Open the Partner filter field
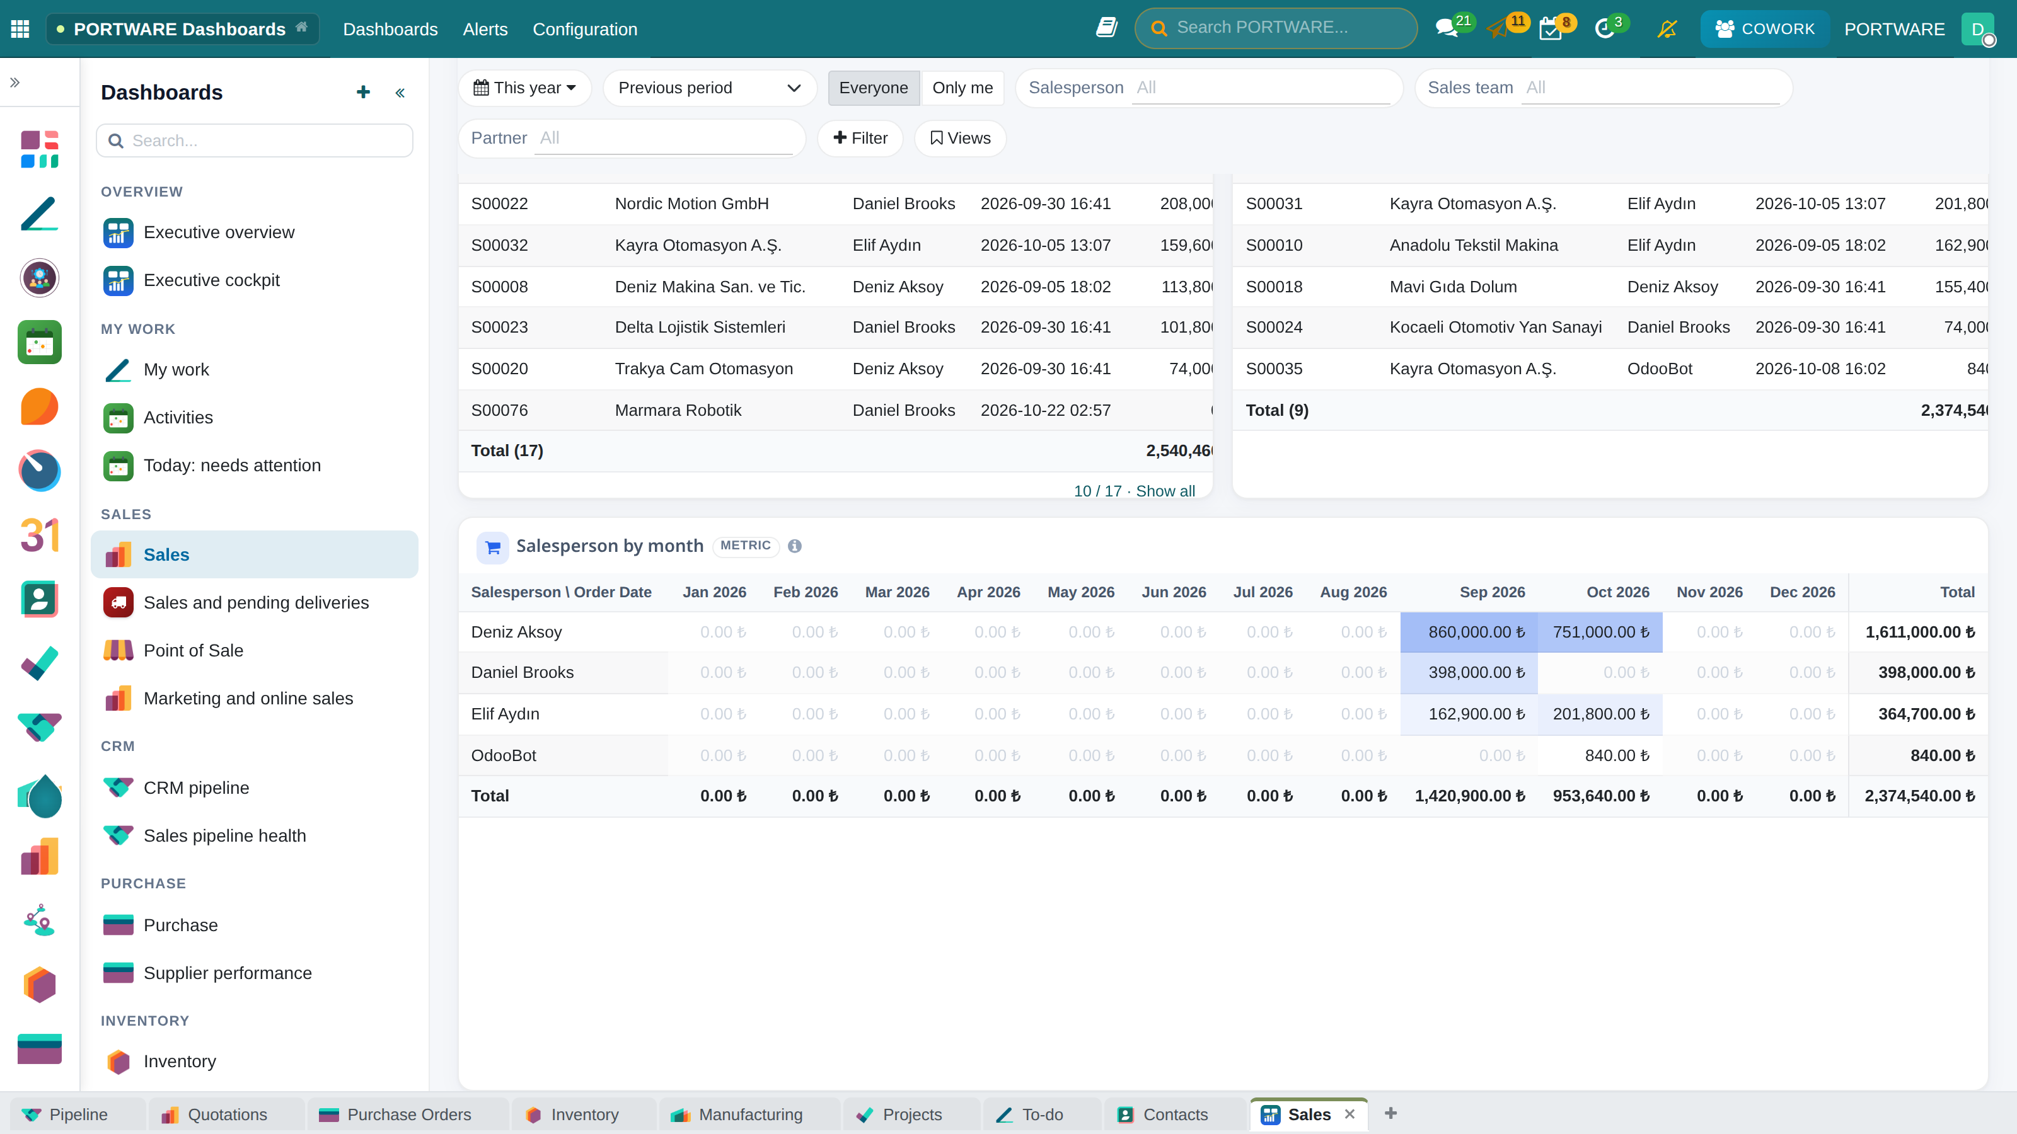The width and height of the screenshot is (2017, 1134). pos(632,139)
